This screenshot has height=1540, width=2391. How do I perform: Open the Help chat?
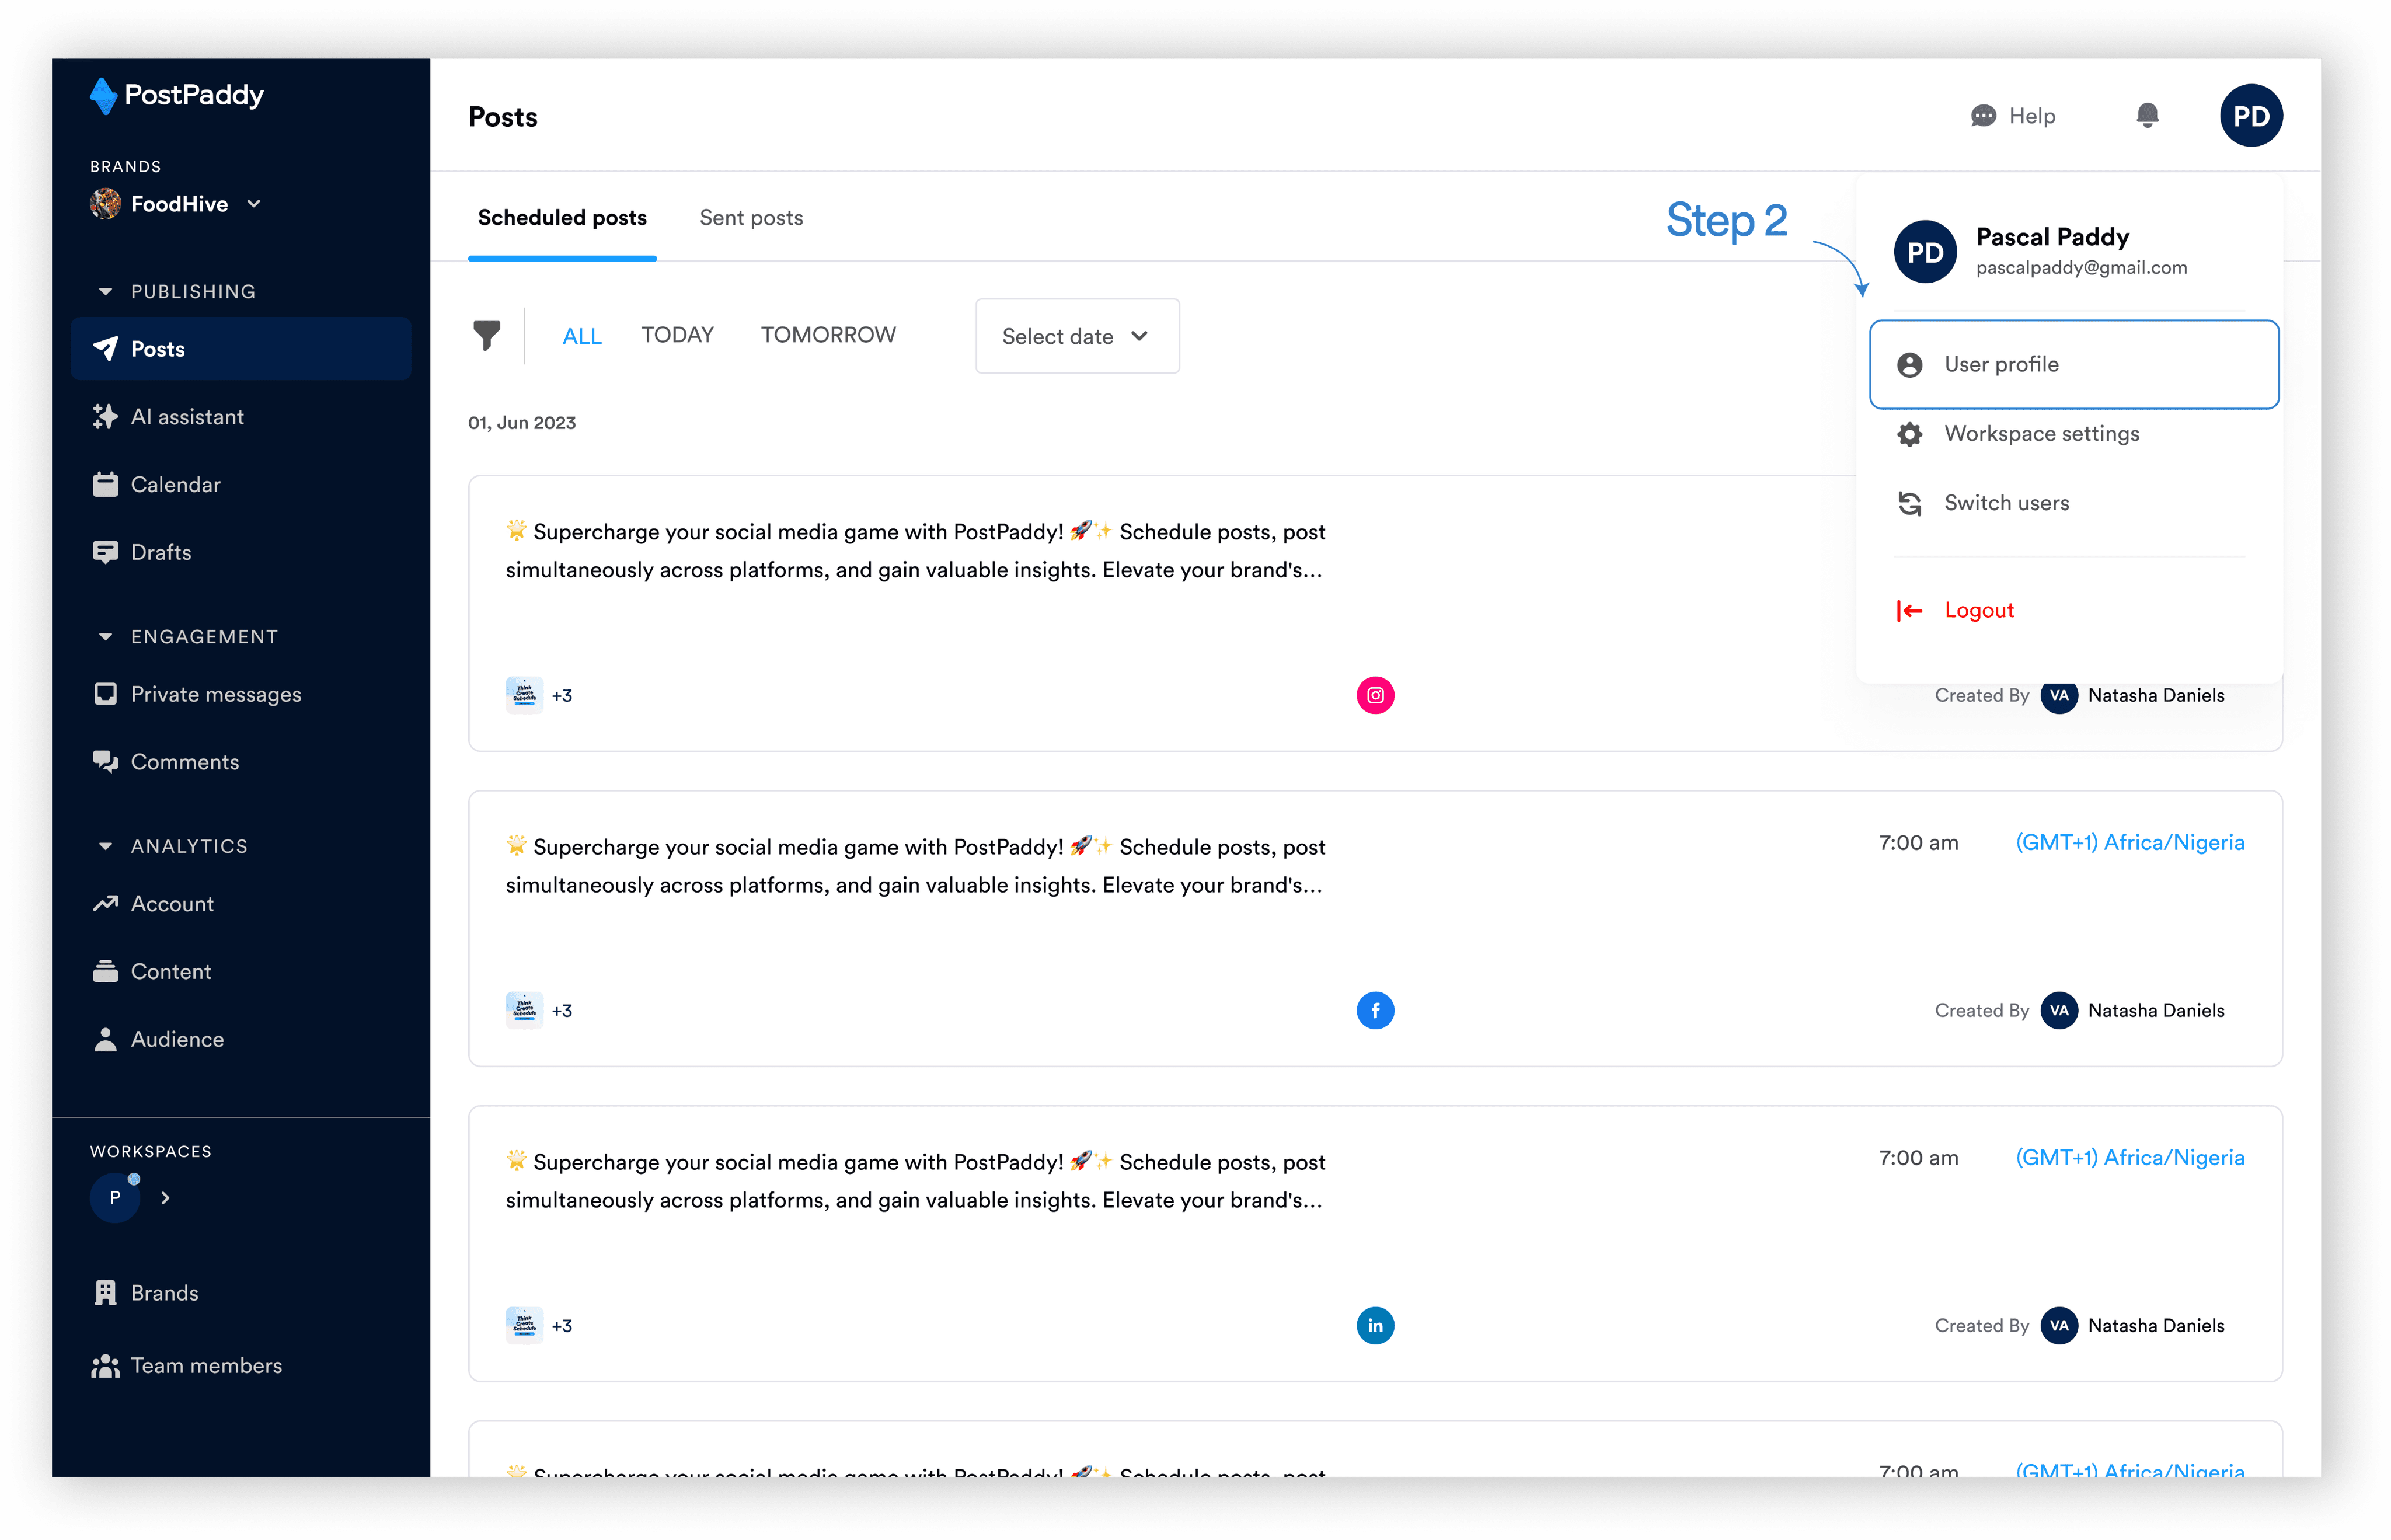(x=2012, y=116)
